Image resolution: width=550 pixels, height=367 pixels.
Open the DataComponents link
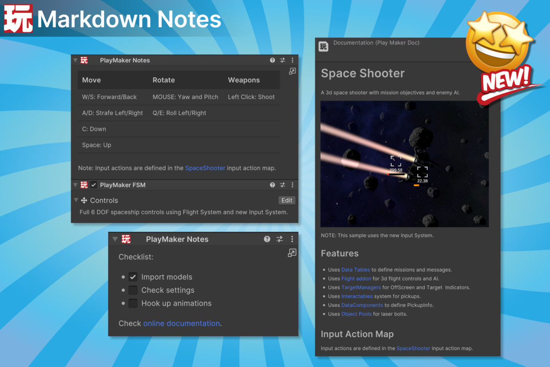pyautogui.click(x=362, y=305)
